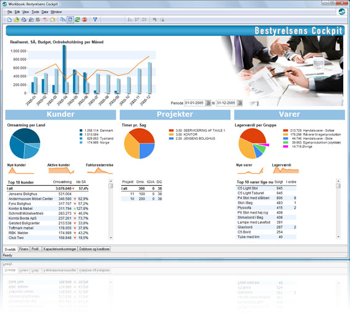The width and height of the screenshot is (350, 315).
Task: Click the Nye kunder sparkline chart
Action: pos(21,170)
